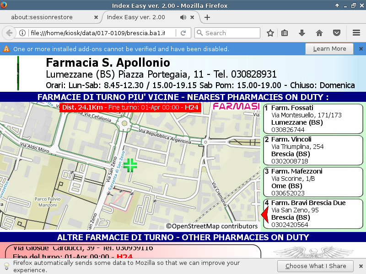Screen dimensions: 366x274
Task: Close the Index Easy ver. 2.00 tab
Action: click(193, 17)
